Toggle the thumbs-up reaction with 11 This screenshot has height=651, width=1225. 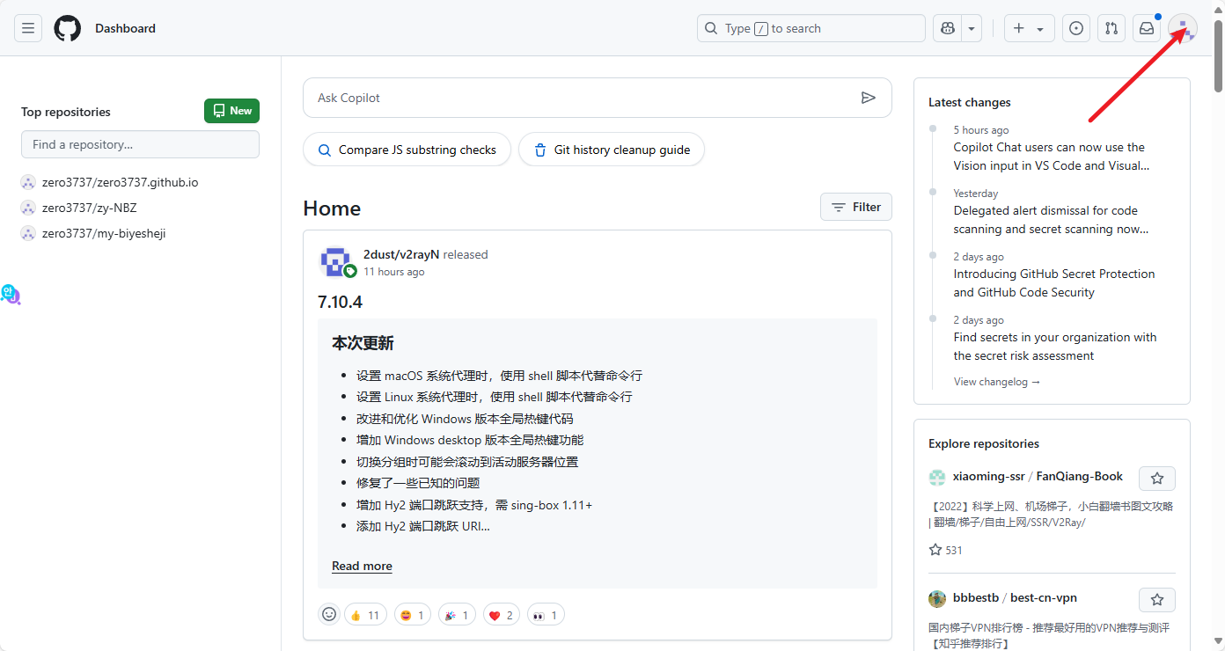pos(365,615)
